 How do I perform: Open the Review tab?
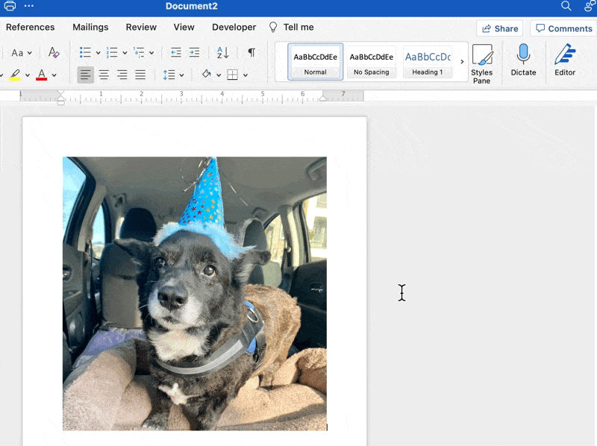pyautogui.click(x=141, y=28)
